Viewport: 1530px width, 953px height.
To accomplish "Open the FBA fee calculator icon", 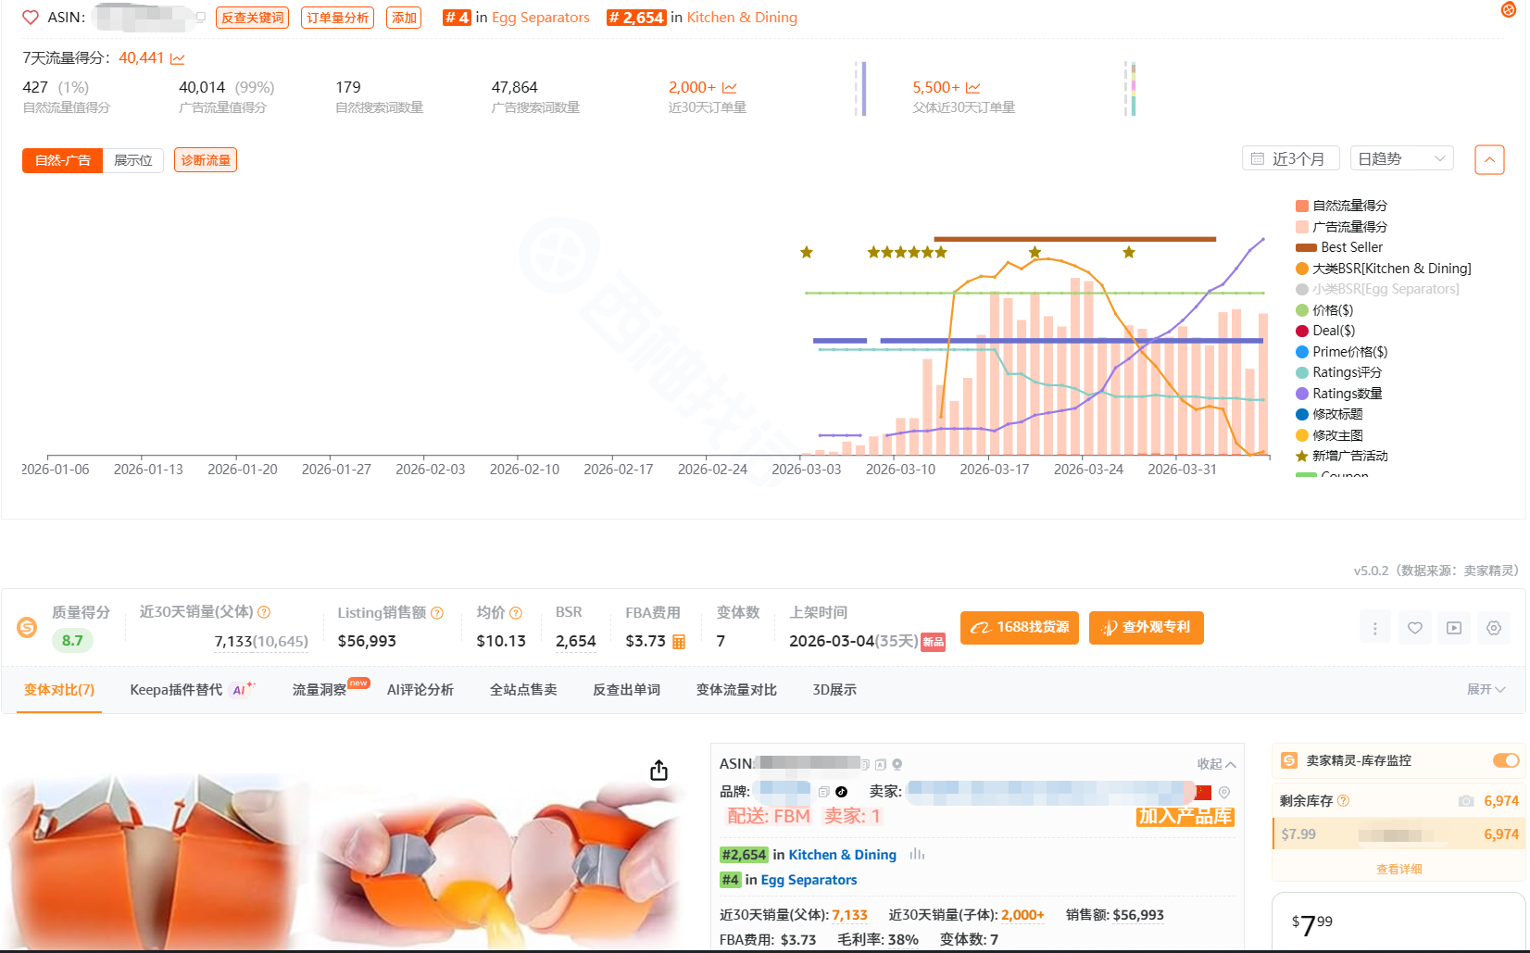I will coord(679,642).
